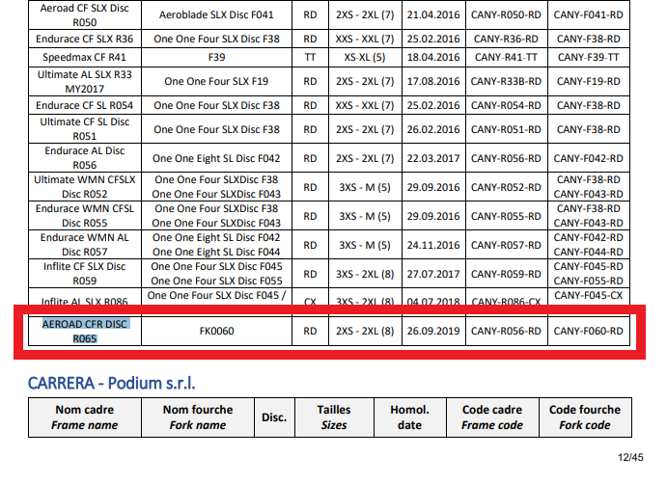Click the CANY-R051-RD frame code
This screenshot has width=667, height=483.
click(506, 129)
